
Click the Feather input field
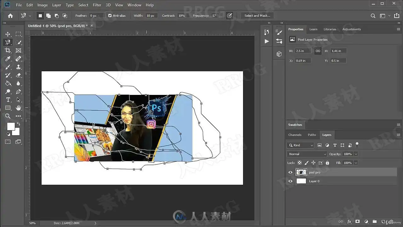pos(96,16)
